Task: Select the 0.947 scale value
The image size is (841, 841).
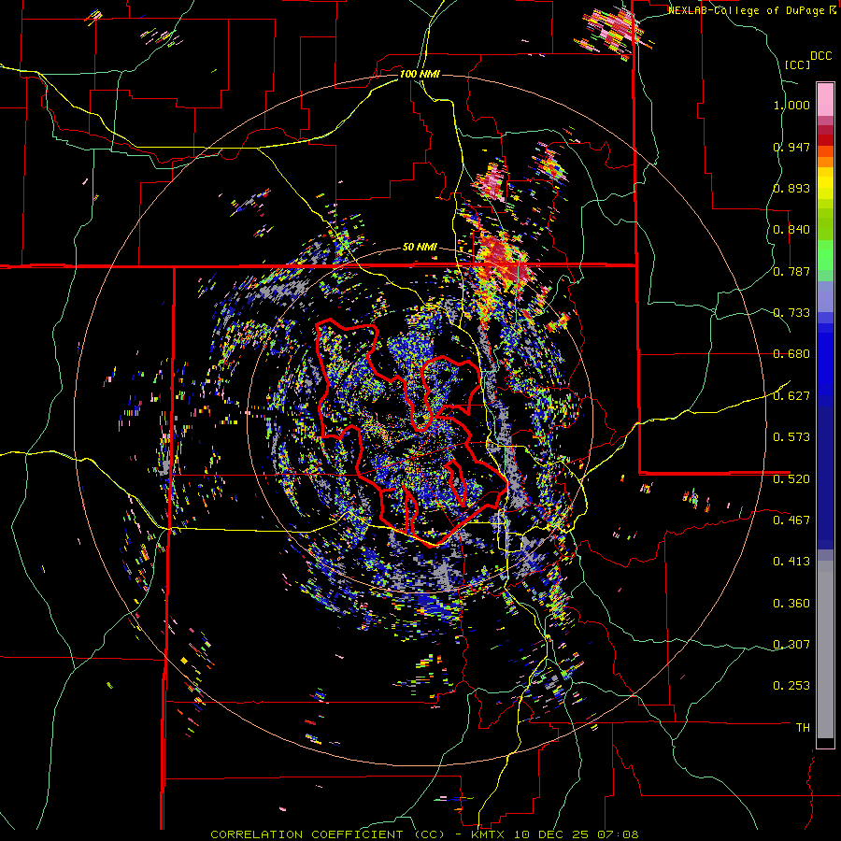Action: tap(791, 147)
